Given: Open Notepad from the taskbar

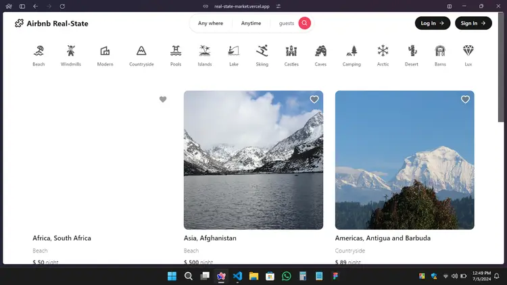Looking at the screenshot, I should point(319,276).
